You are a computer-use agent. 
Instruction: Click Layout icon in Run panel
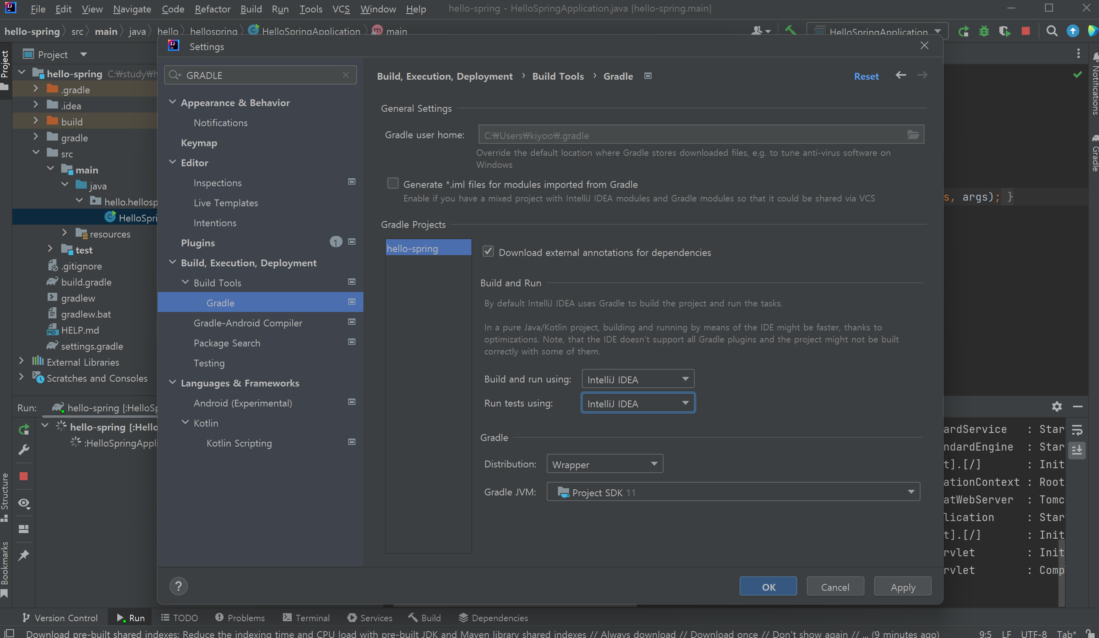[x=24, y=529]
